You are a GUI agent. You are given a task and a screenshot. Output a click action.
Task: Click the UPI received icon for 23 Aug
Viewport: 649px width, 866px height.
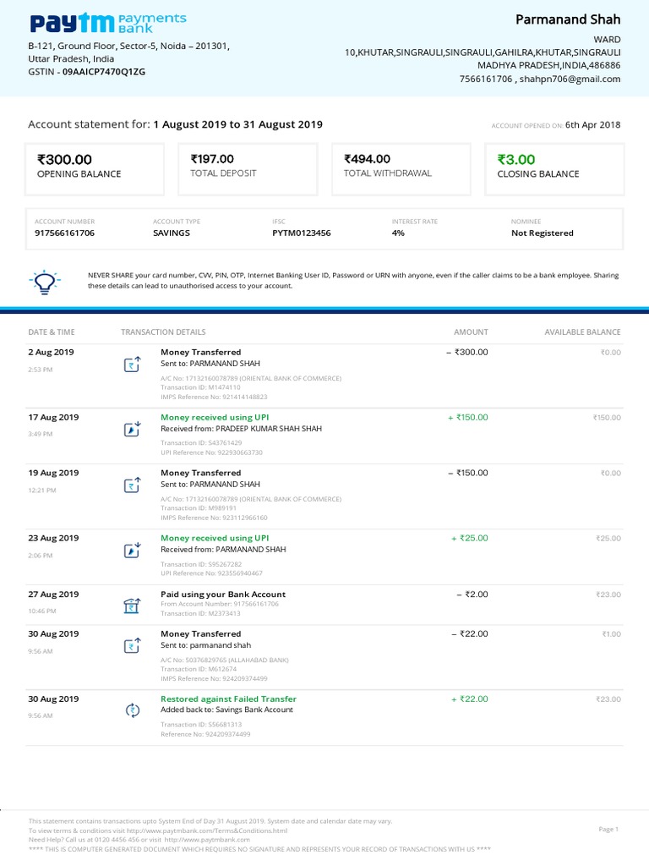point(132,551)
